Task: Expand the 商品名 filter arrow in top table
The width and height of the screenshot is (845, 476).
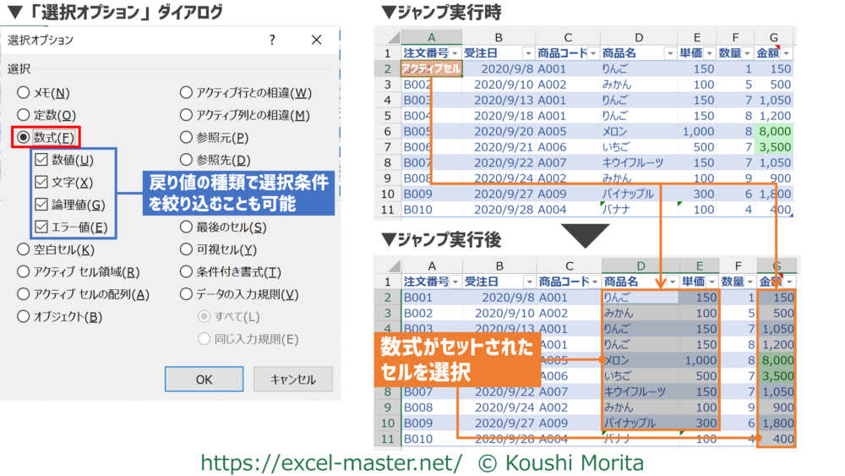Action: click(673, 52)
